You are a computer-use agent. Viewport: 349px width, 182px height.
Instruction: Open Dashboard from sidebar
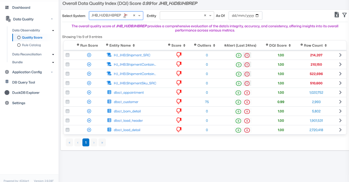[21, 8]
